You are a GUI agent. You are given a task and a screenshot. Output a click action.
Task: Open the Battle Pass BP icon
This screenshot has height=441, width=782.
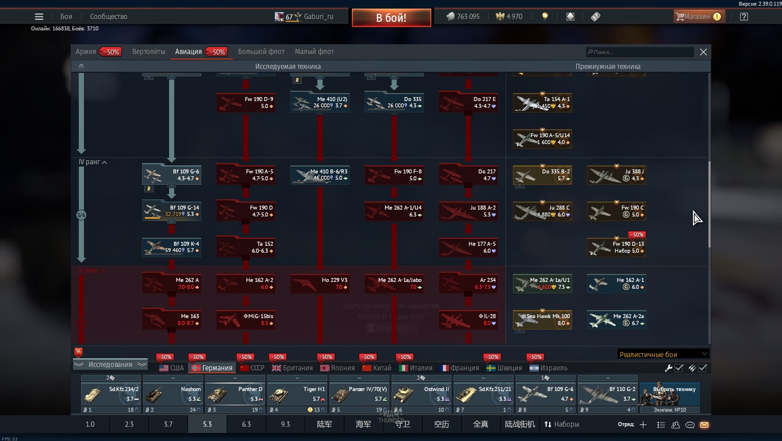596,17
